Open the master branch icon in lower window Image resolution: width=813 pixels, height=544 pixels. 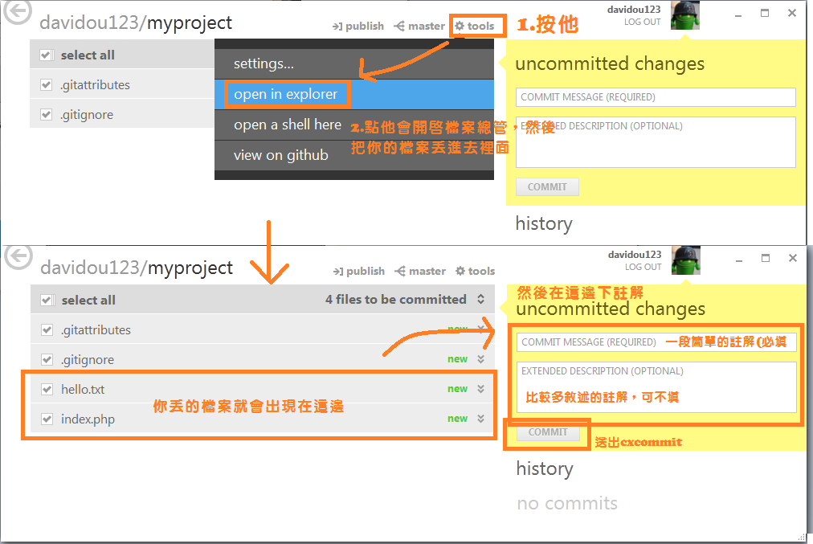399,272
